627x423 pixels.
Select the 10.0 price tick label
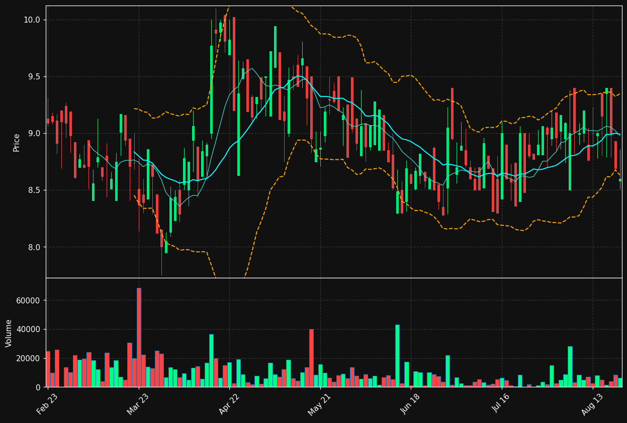(31, 20)
